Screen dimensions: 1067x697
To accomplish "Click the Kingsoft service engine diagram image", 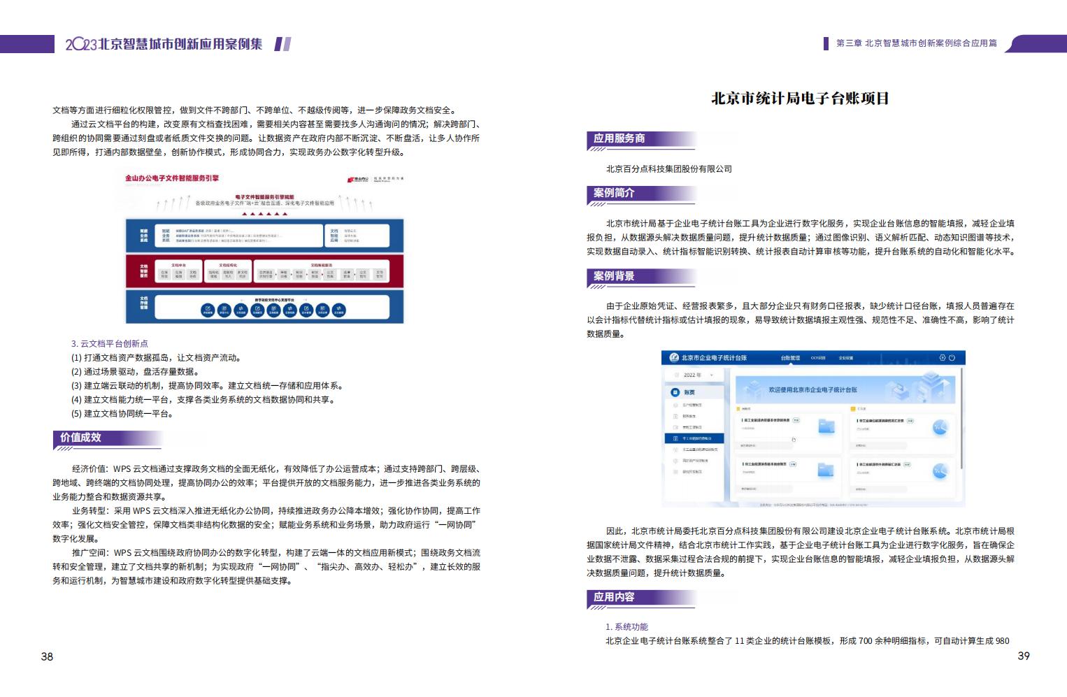I will [264, 247].
